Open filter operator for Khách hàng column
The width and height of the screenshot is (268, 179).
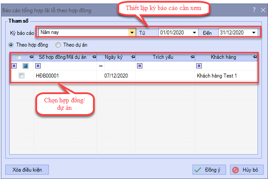199,66
